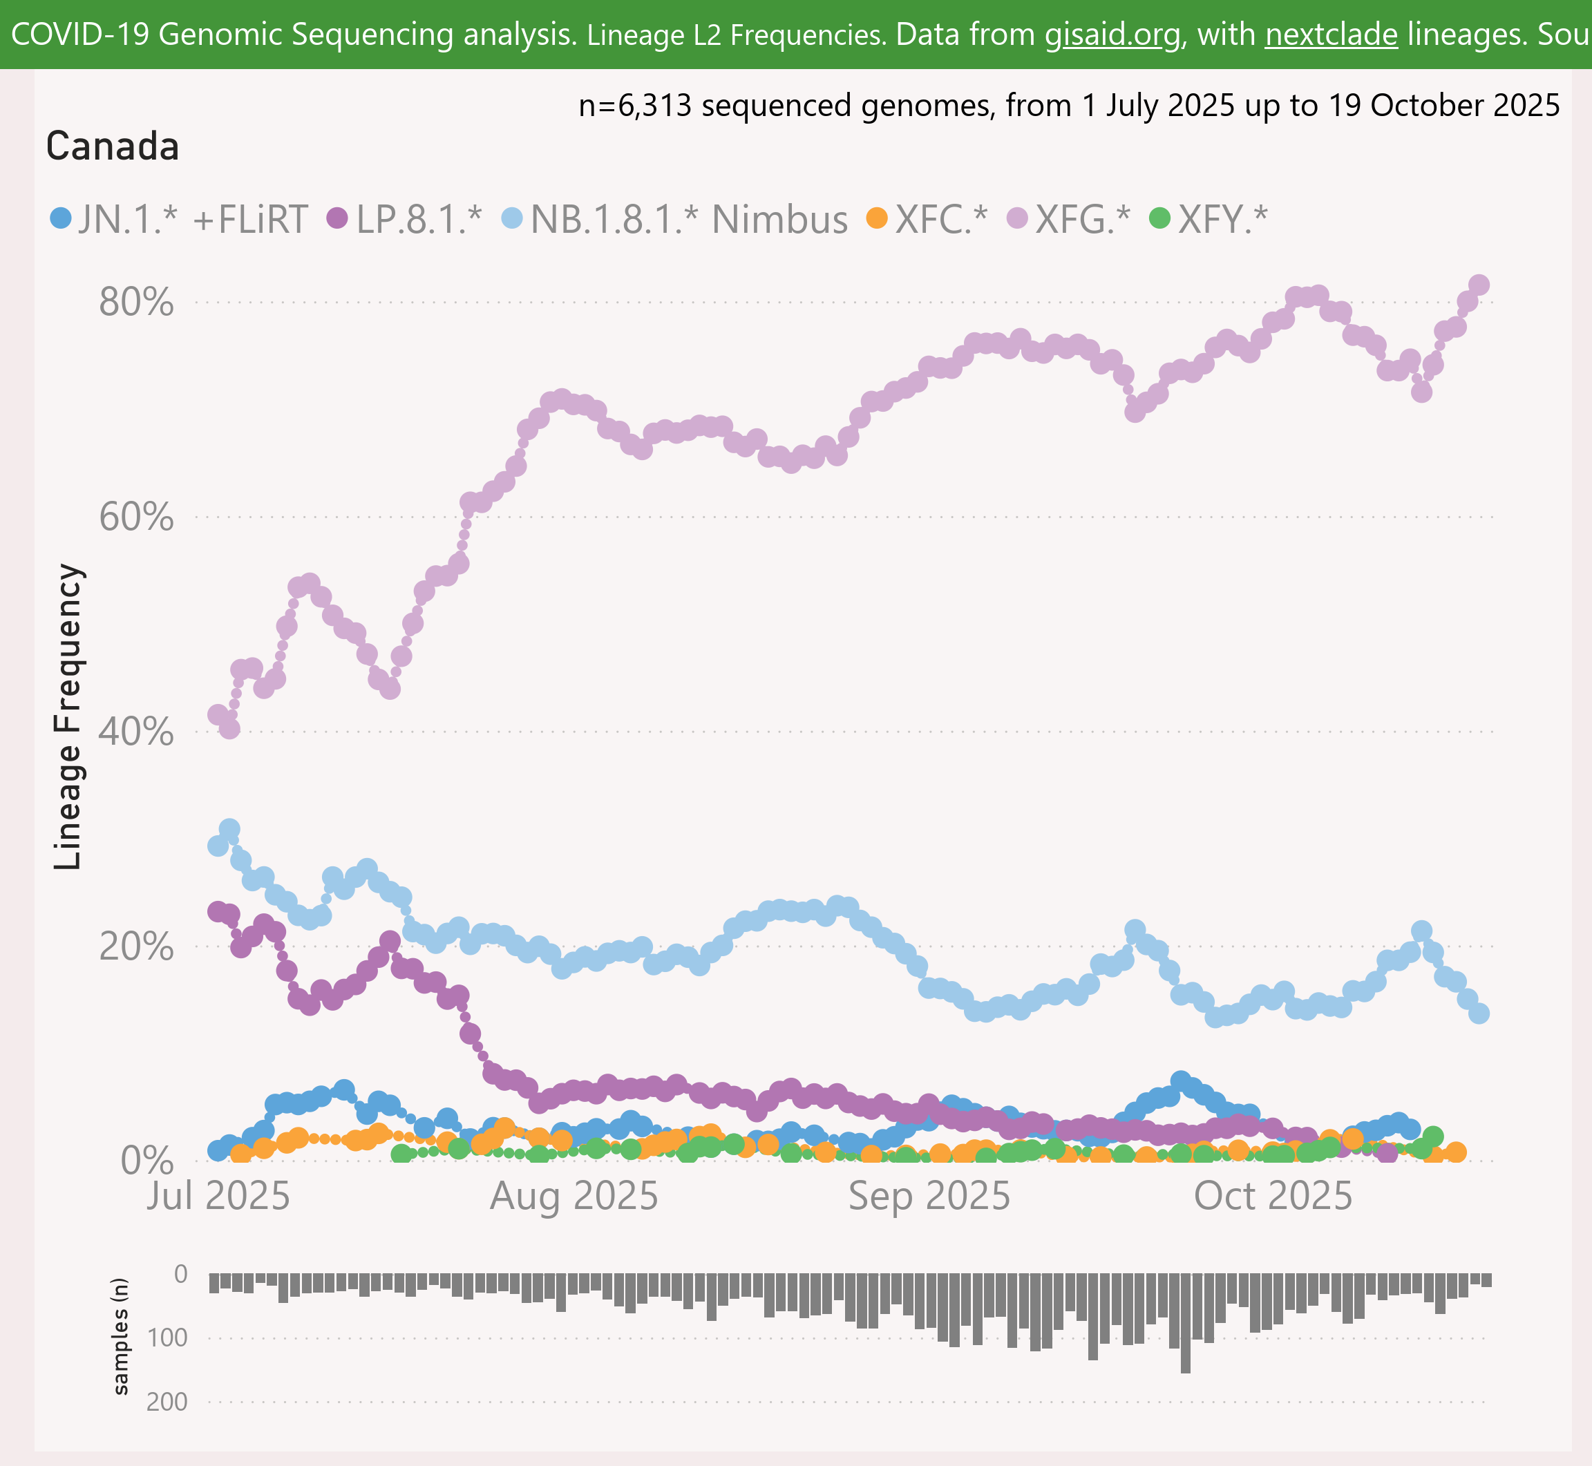Click the orange XFC.* legend dot
1592x1466 pixels.
(x=877, y=218)
